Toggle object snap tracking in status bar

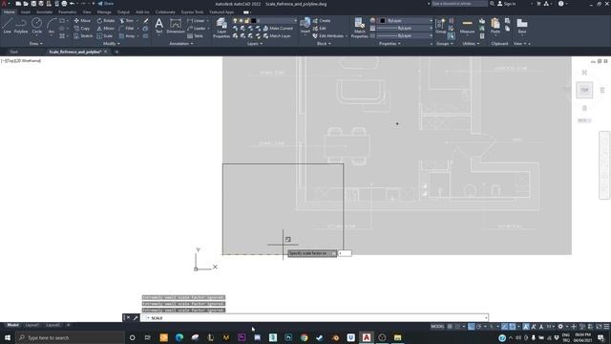(505, 327)
